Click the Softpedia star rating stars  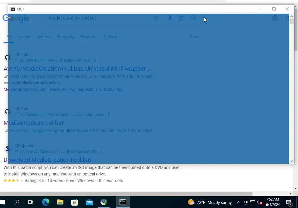tap(13, 180)
